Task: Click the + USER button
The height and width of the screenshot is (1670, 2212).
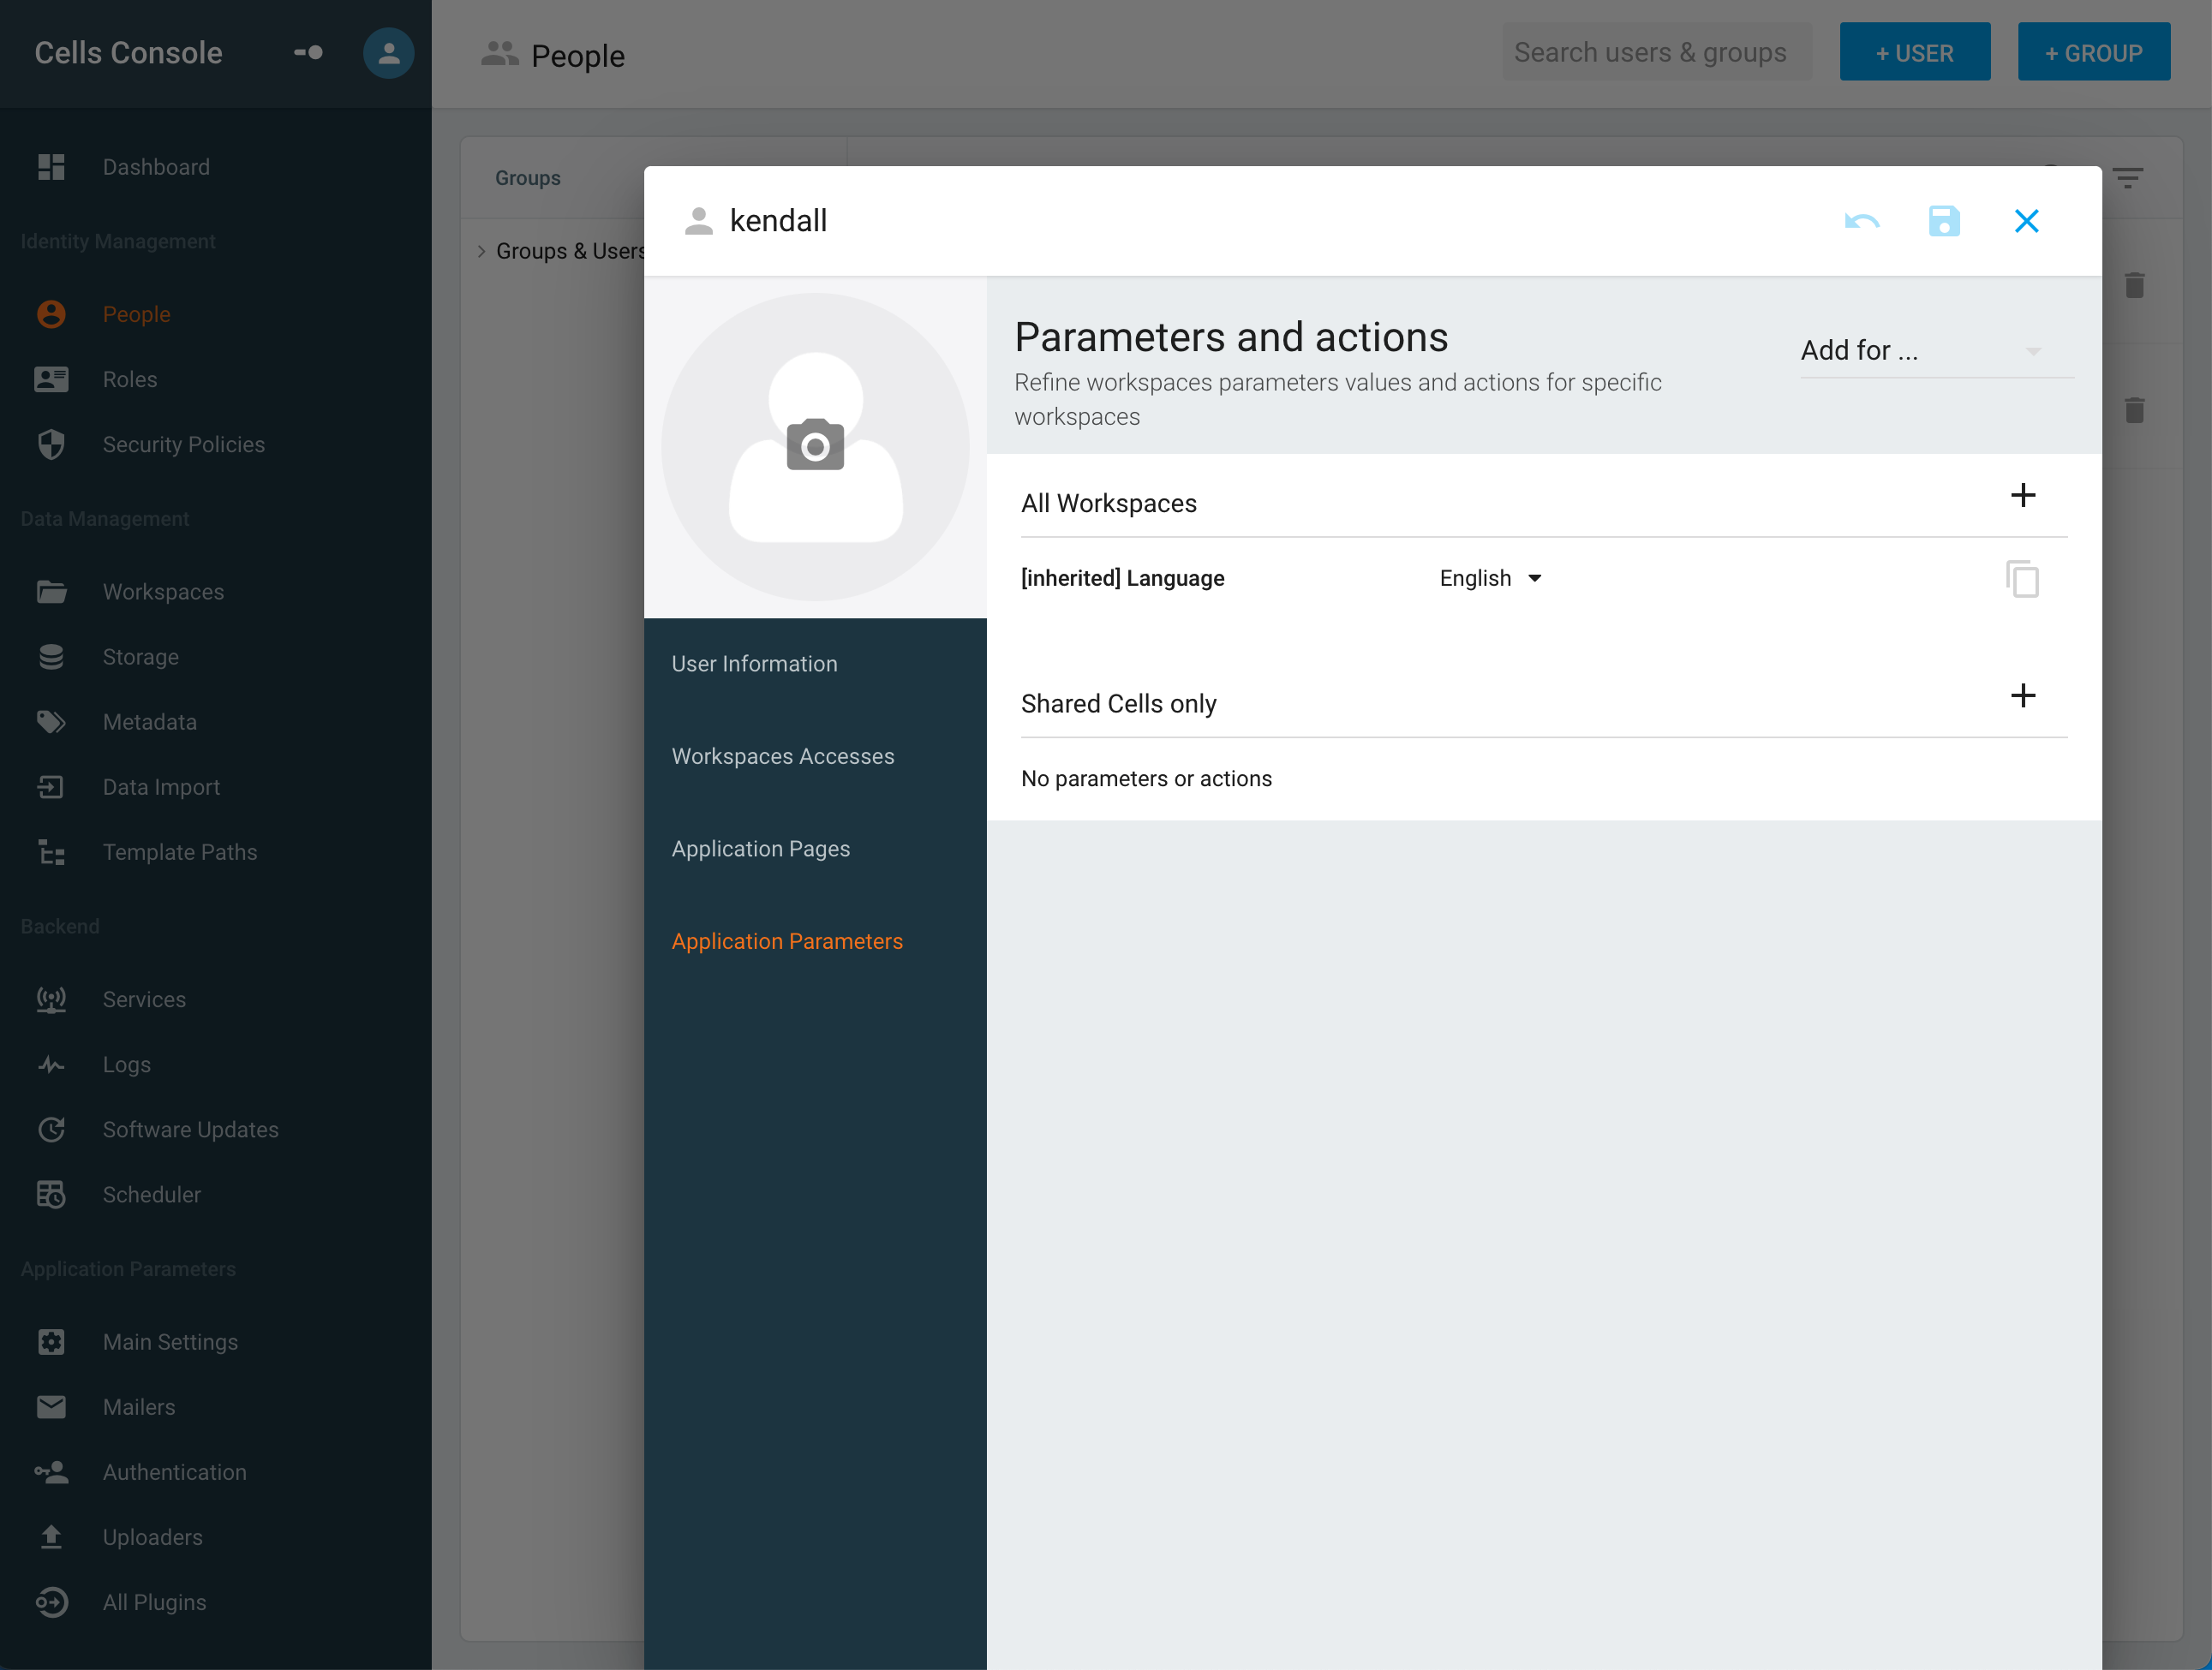Action: [1913, 53]
